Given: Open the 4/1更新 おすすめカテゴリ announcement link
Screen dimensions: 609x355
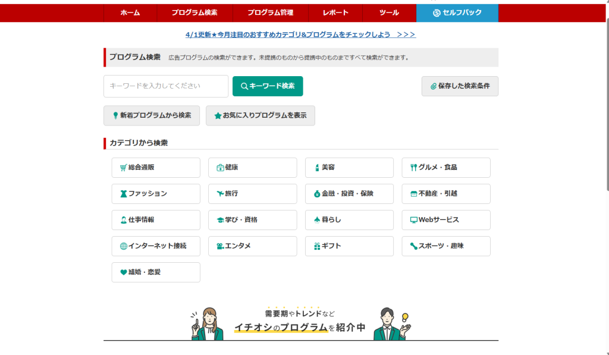Looking at the screenshot, I should (x=300, y=34).
